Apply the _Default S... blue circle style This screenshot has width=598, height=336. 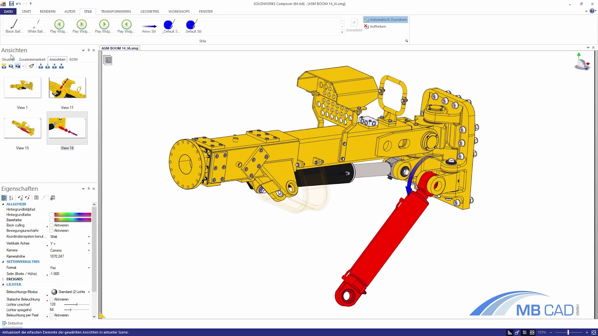click(x=171, y=26)
